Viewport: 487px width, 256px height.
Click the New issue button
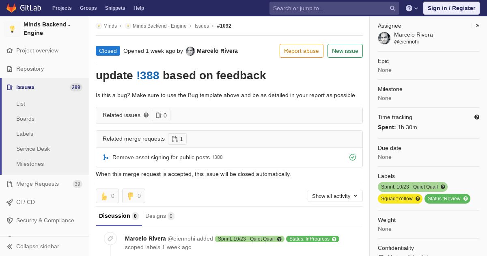345,51
